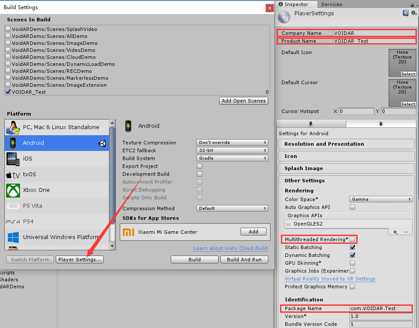Open the Learn about Unity Cloud Build link
Viewport: 419px width, 328px height.
230,249
